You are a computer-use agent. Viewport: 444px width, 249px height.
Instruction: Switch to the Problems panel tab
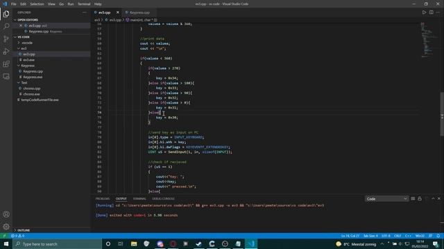click(102, 199)
